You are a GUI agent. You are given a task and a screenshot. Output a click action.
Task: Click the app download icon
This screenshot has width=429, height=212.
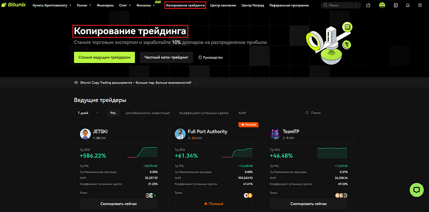[x=396, y=5]
